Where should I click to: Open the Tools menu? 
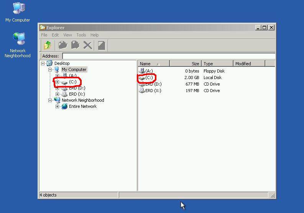(81, 35)
